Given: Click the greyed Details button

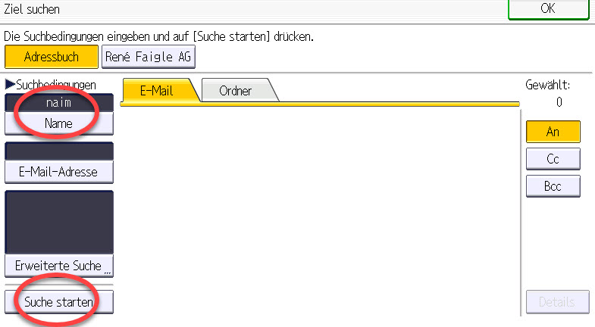Looking at the screenshot, I should (x=557, y=302).
